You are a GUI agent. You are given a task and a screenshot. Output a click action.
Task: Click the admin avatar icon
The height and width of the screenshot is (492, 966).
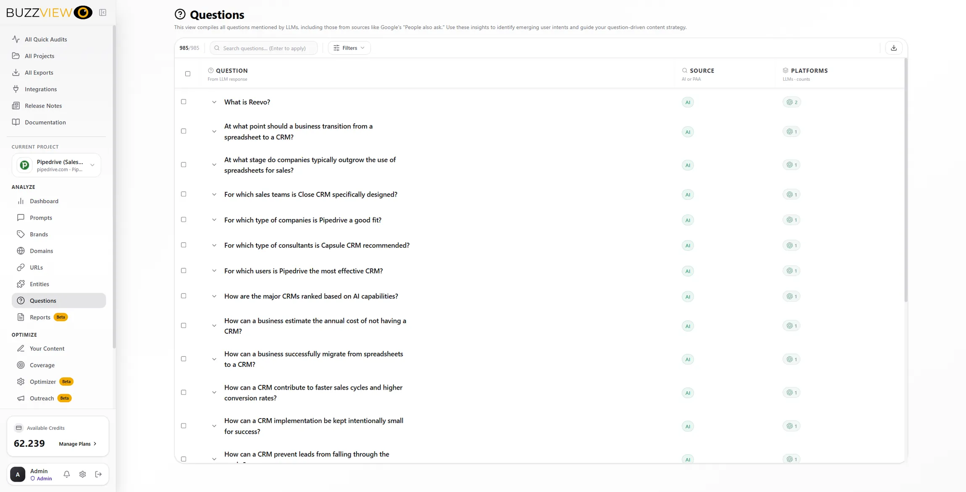point(18,474)
